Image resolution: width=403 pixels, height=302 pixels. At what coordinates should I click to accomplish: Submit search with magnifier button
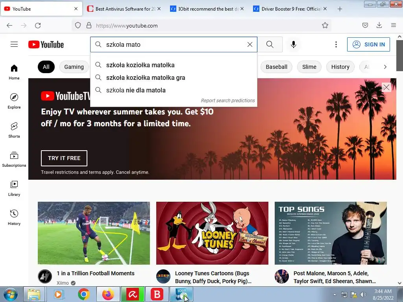[270, 44]
